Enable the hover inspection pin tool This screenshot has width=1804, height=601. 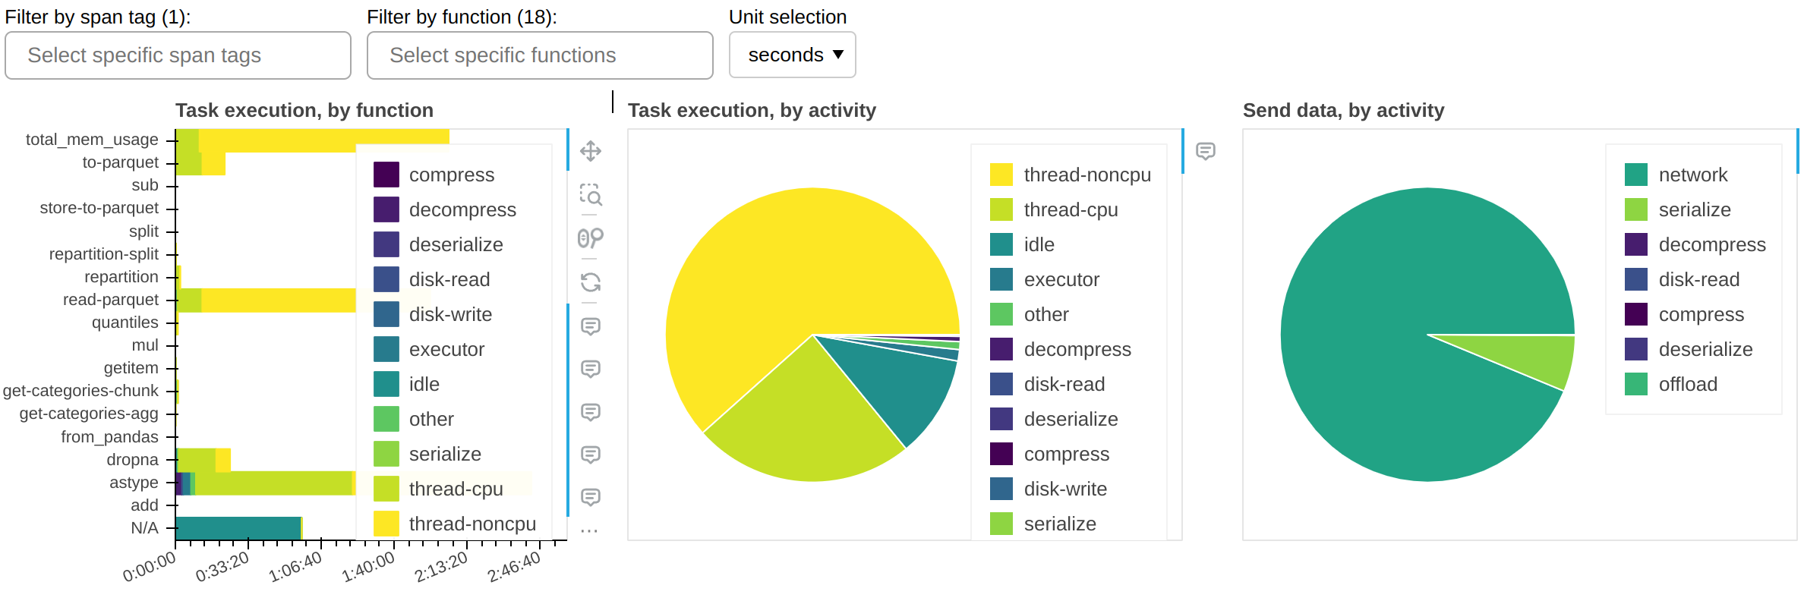tap(591, 238)
